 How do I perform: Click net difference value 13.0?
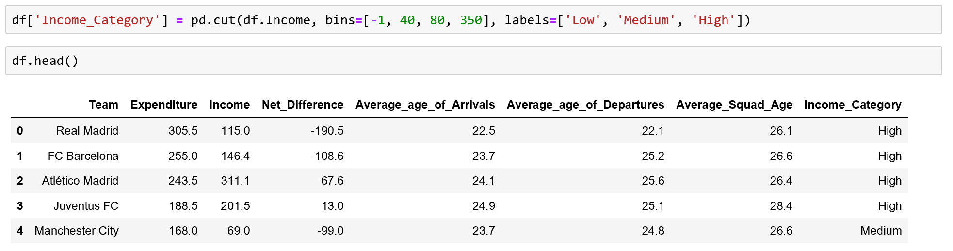[x=332, y=206]
